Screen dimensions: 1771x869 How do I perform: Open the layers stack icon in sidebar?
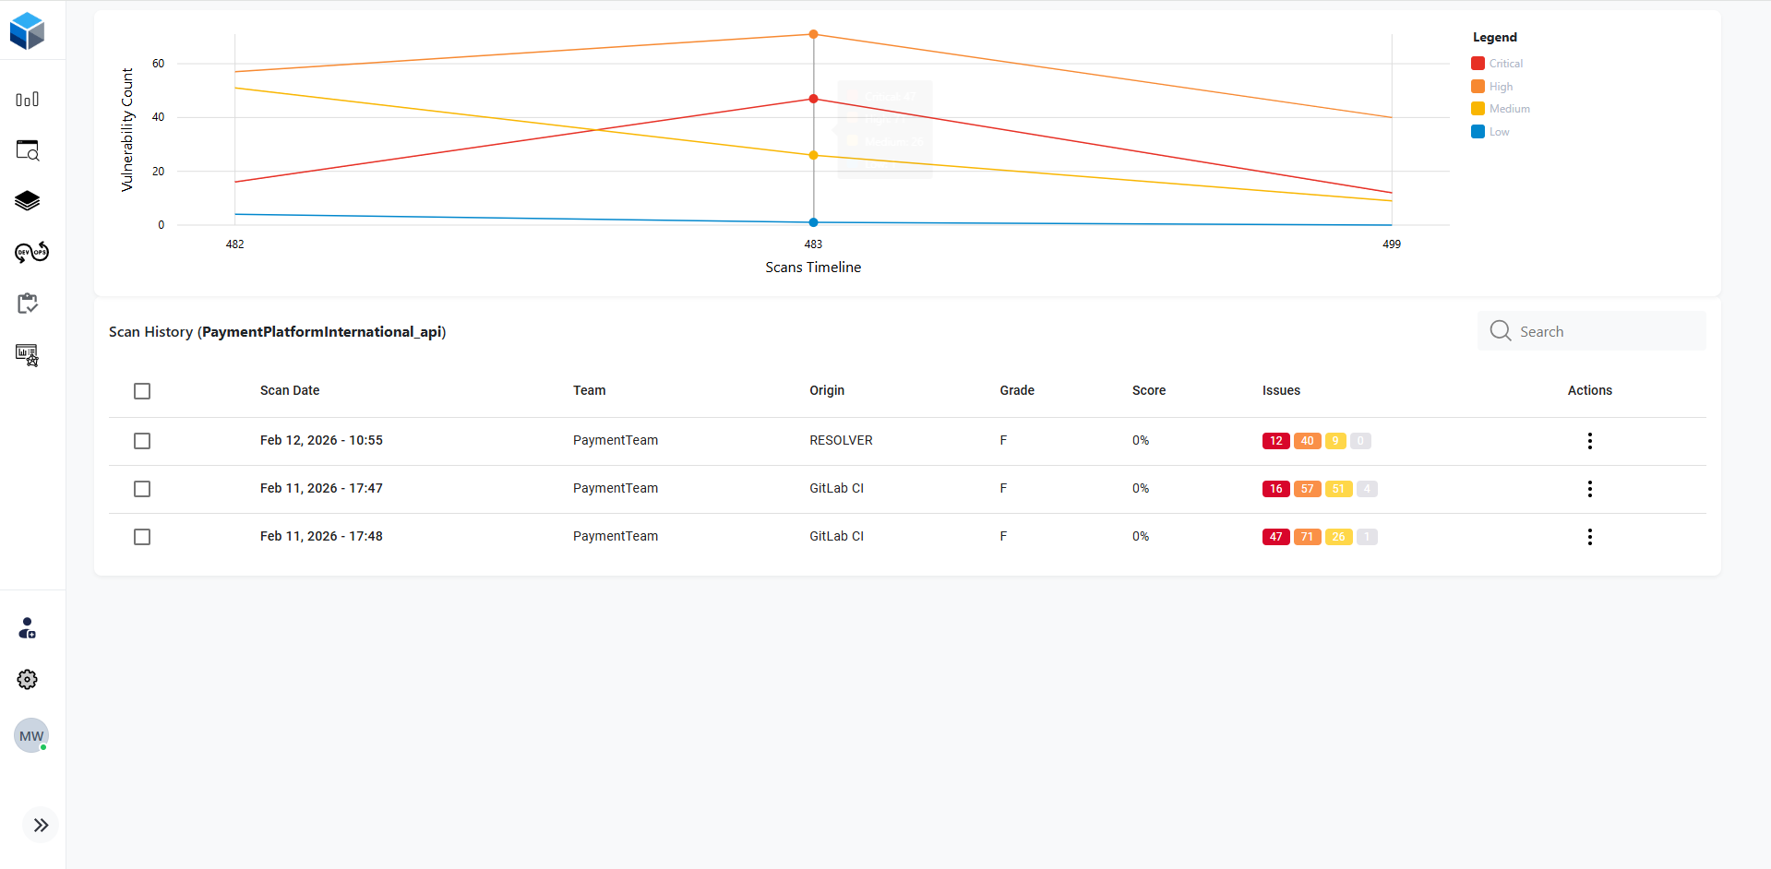coord(28,201)
